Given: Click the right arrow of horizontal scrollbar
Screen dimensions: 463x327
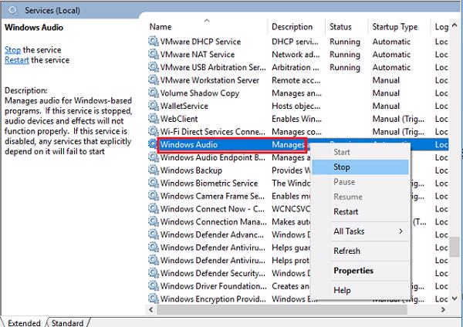Looking at the screenshot, I should (x=443, y=309).
